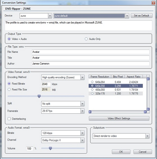Click the Volume percentage field
The height and width of the screenshot is (159, 157).
coord(29,149)
